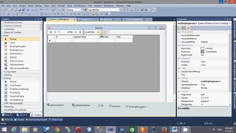This screenshot has width=236, height=133.
Task: Start debugging with the green play icon
Action: (63, 10)
